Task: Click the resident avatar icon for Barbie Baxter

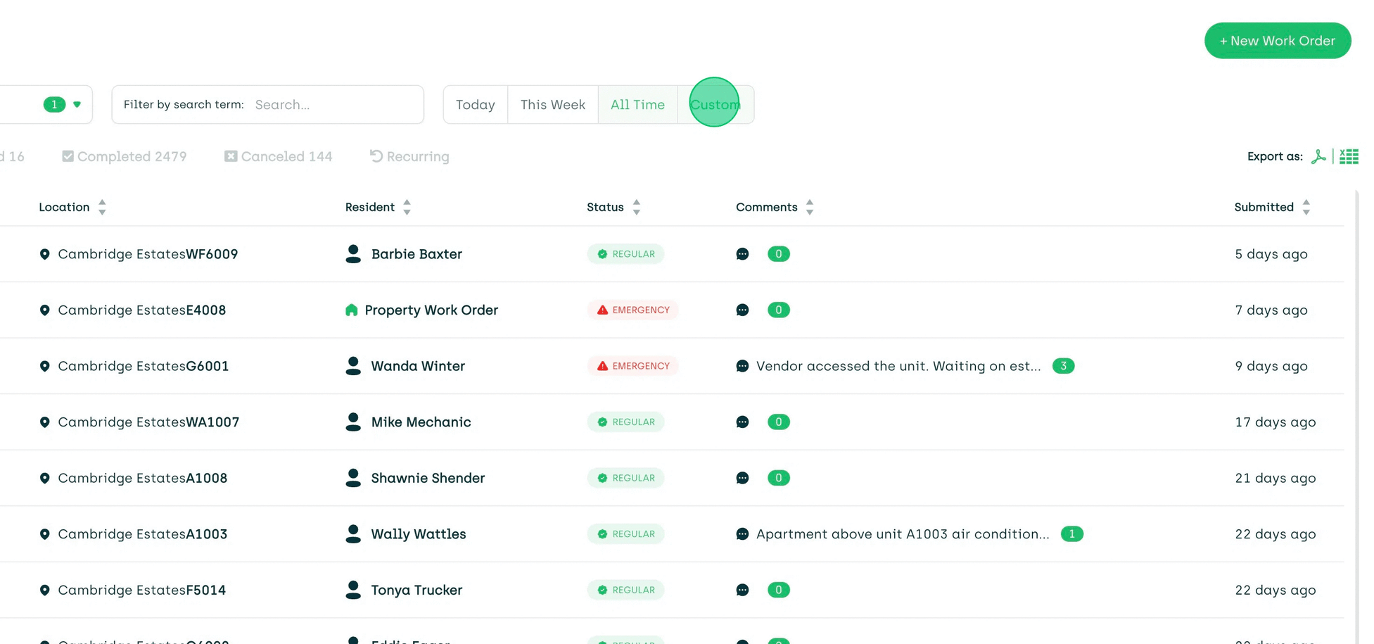Action: click(352, 254)
